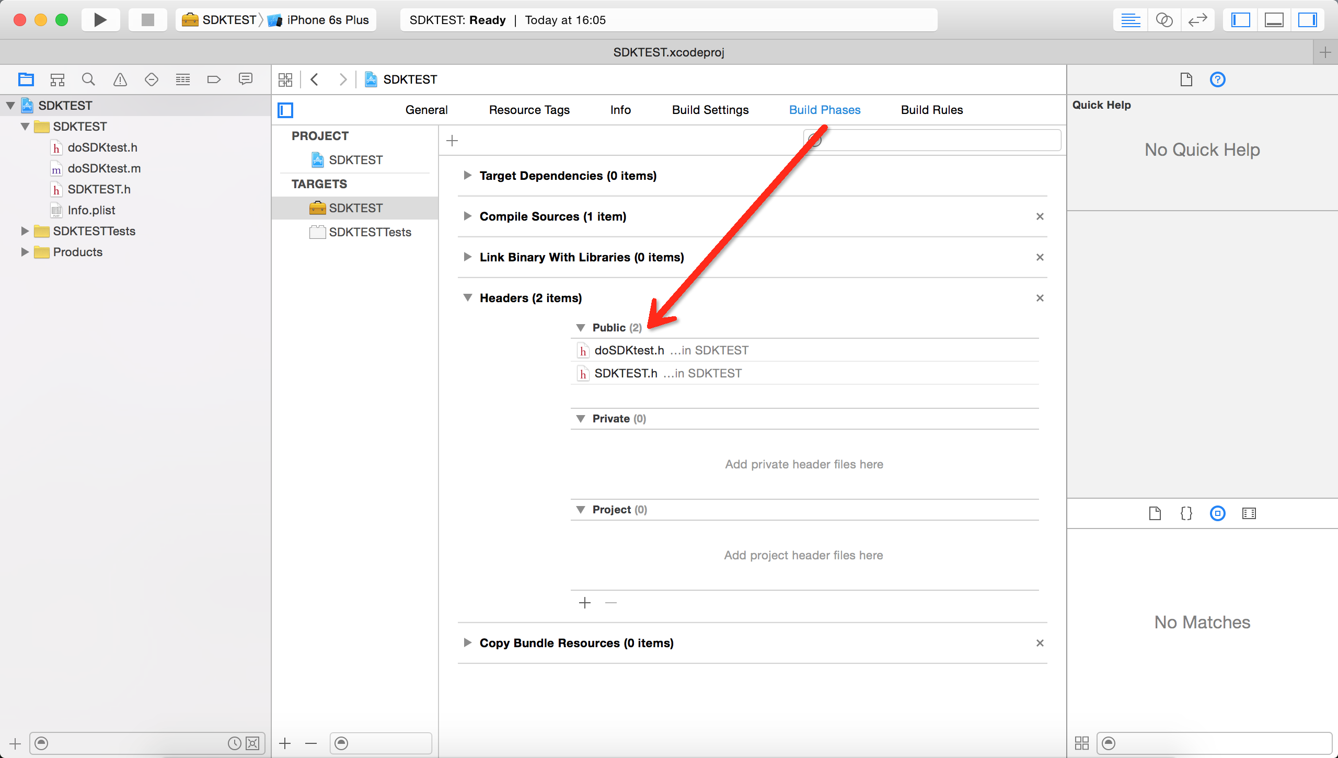1338x758 pixels.
Task: Toggle the Debug area visibility
Action: coord(1274,20)
